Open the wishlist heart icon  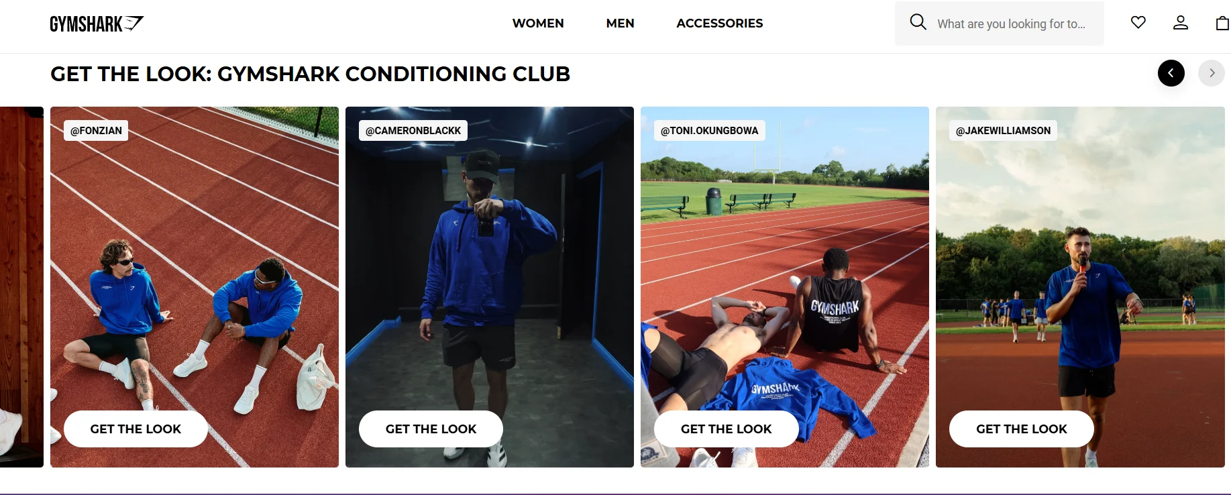[x=1138, y=23]
